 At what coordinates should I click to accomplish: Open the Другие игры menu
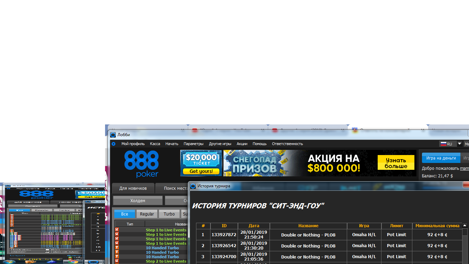pyautogui.click(x=220, y=144)
